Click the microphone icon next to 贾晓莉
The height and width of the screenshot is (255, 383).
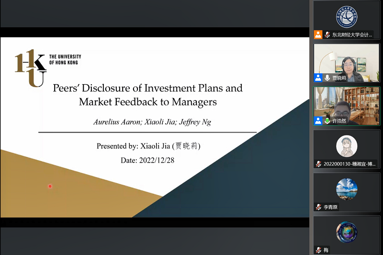tap(327, 78)
